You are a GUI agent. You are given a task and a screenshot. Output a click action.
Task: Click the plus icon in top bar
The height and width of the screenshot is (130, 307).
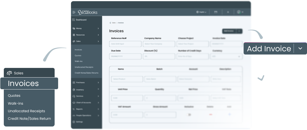[228, 12]
